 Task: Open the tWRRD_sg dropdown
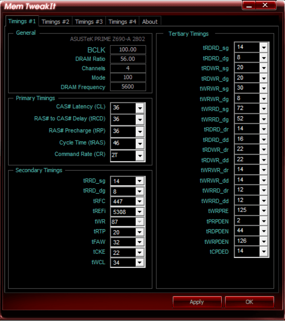click(x=264, y=109)
